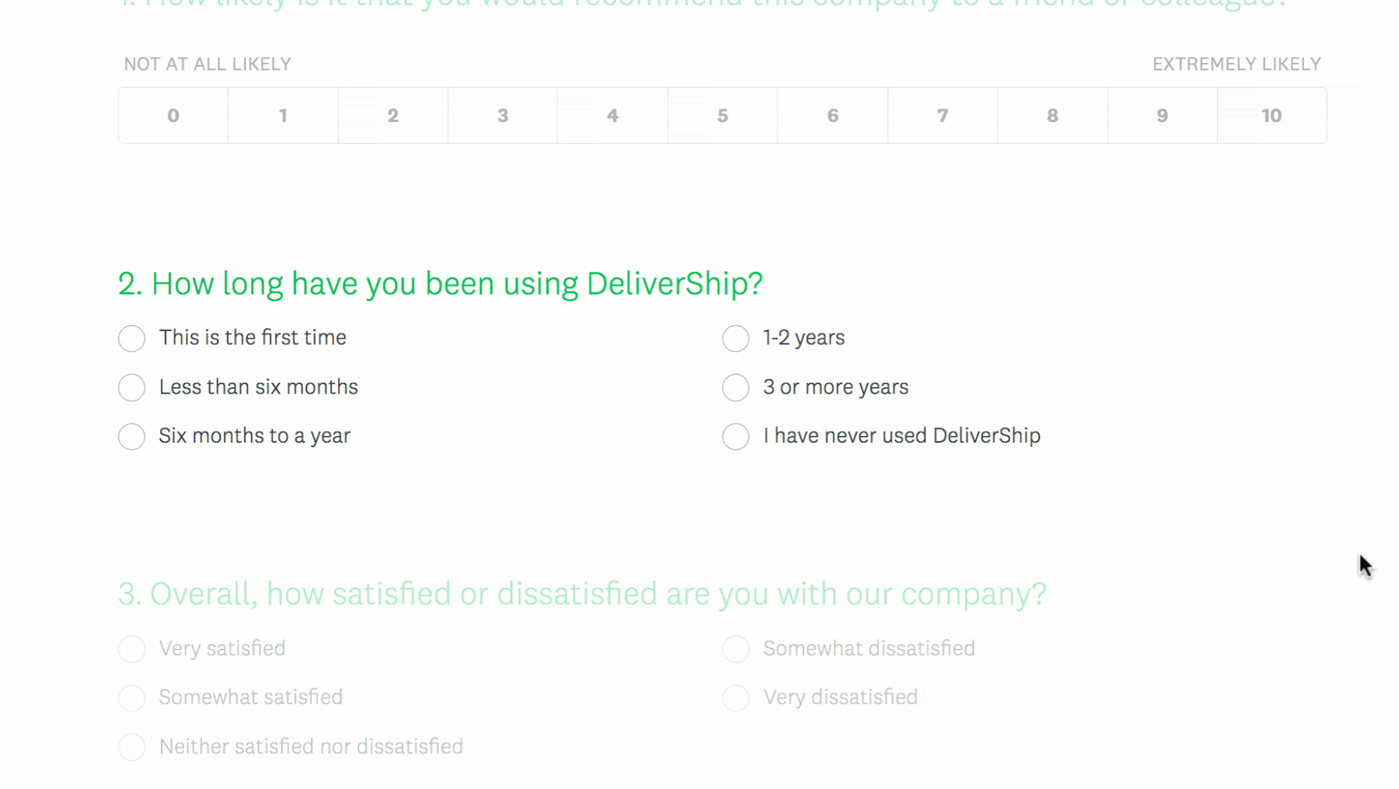The width and height of the screenshot is (1399, 789).
Task: Select rating 8 on the scale
Action: [1052, 115]
